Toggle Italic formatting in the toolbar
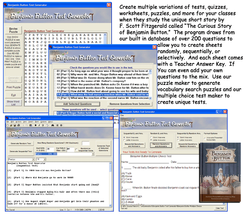This screenshot has height=215, width=245. (x=39, y=125)
